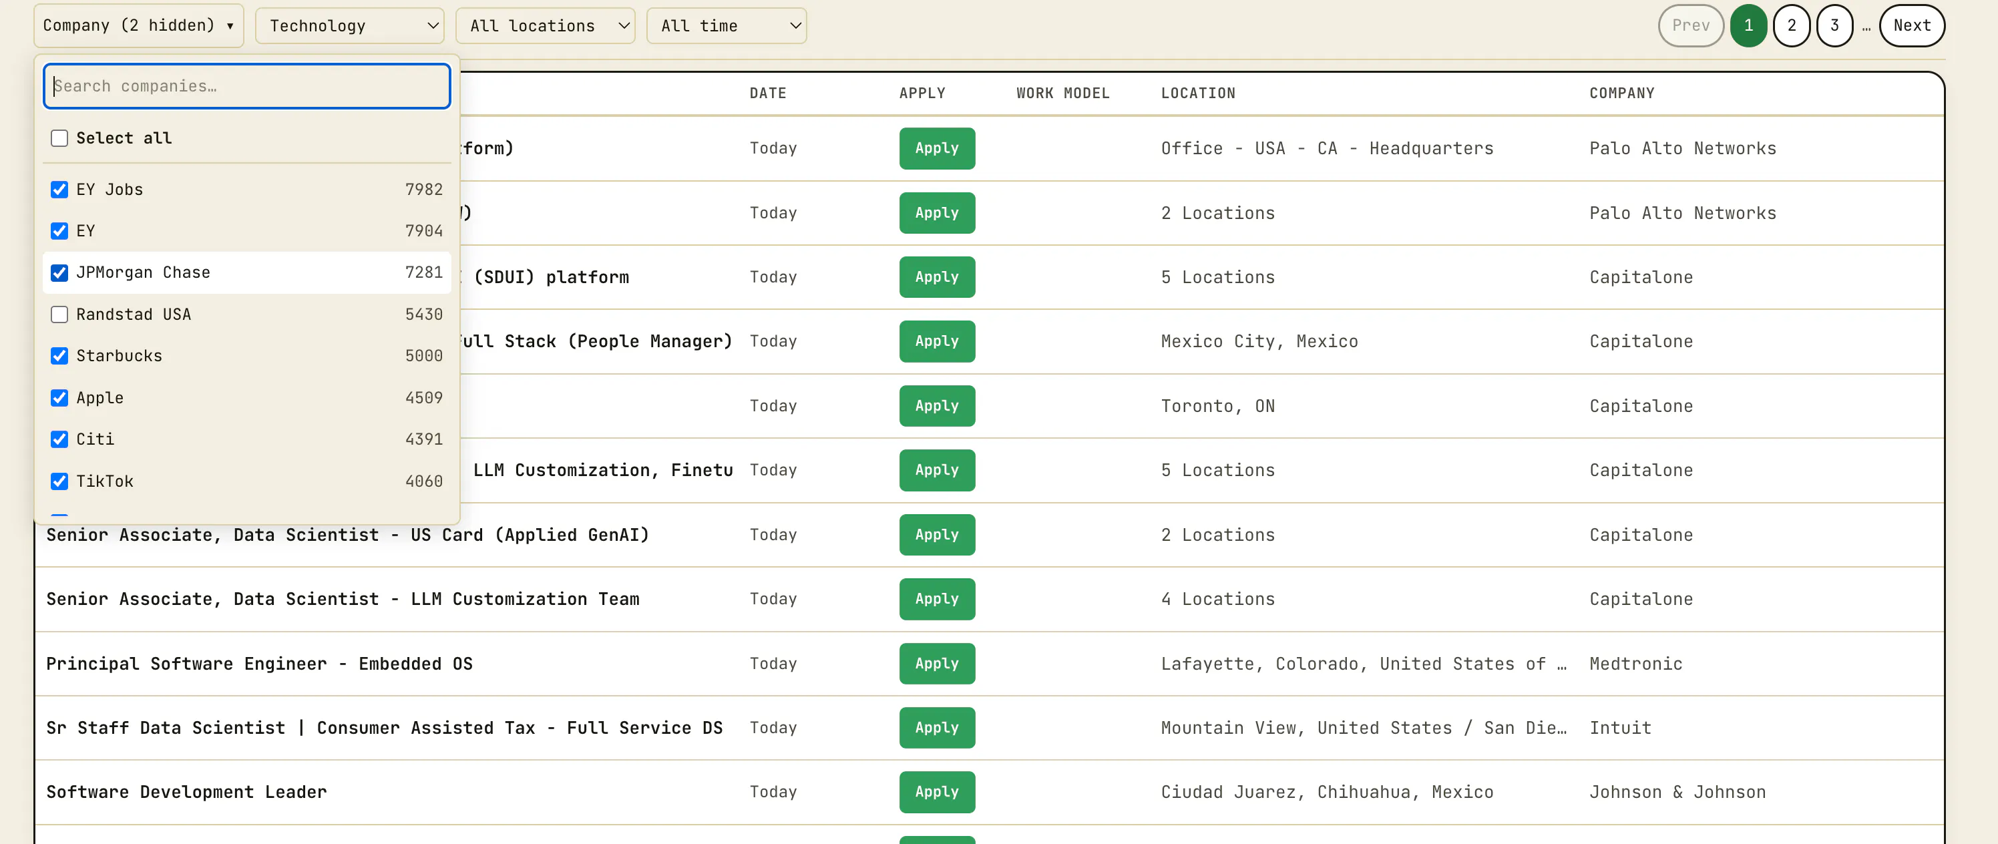Open the All time date filter
The image size is (1998, 844).
tap(726, 25)
